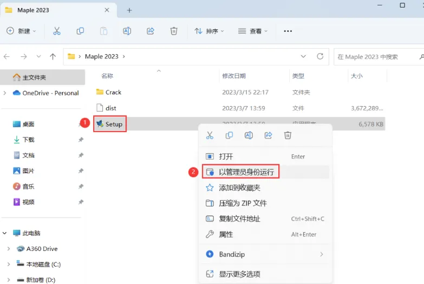Choose 属性 from context menu

265,234
